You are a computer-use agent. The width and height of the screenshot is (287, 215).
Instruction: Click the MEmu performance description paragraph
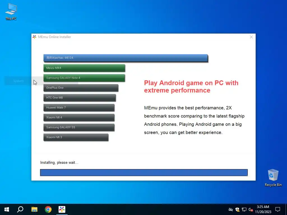pyautogui.click(x=194, y=120)
